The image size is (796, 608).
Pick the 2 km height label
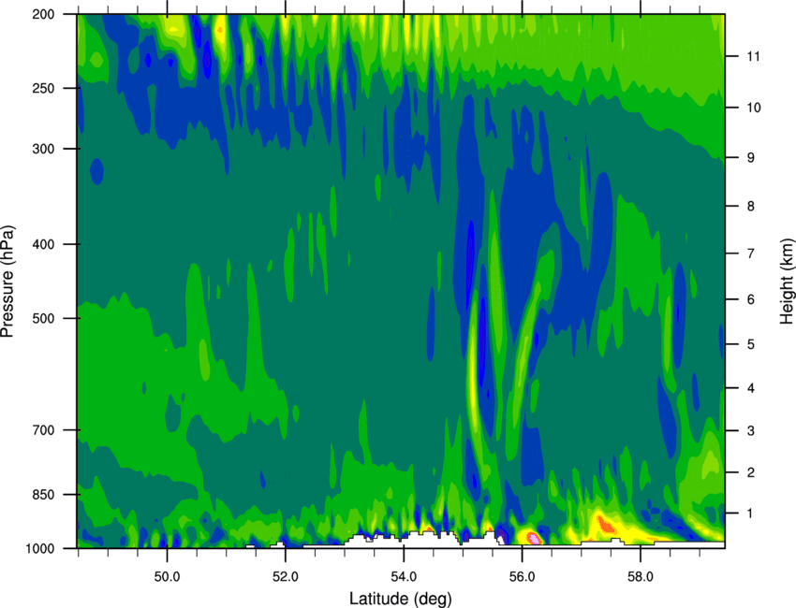click(751, 472)
